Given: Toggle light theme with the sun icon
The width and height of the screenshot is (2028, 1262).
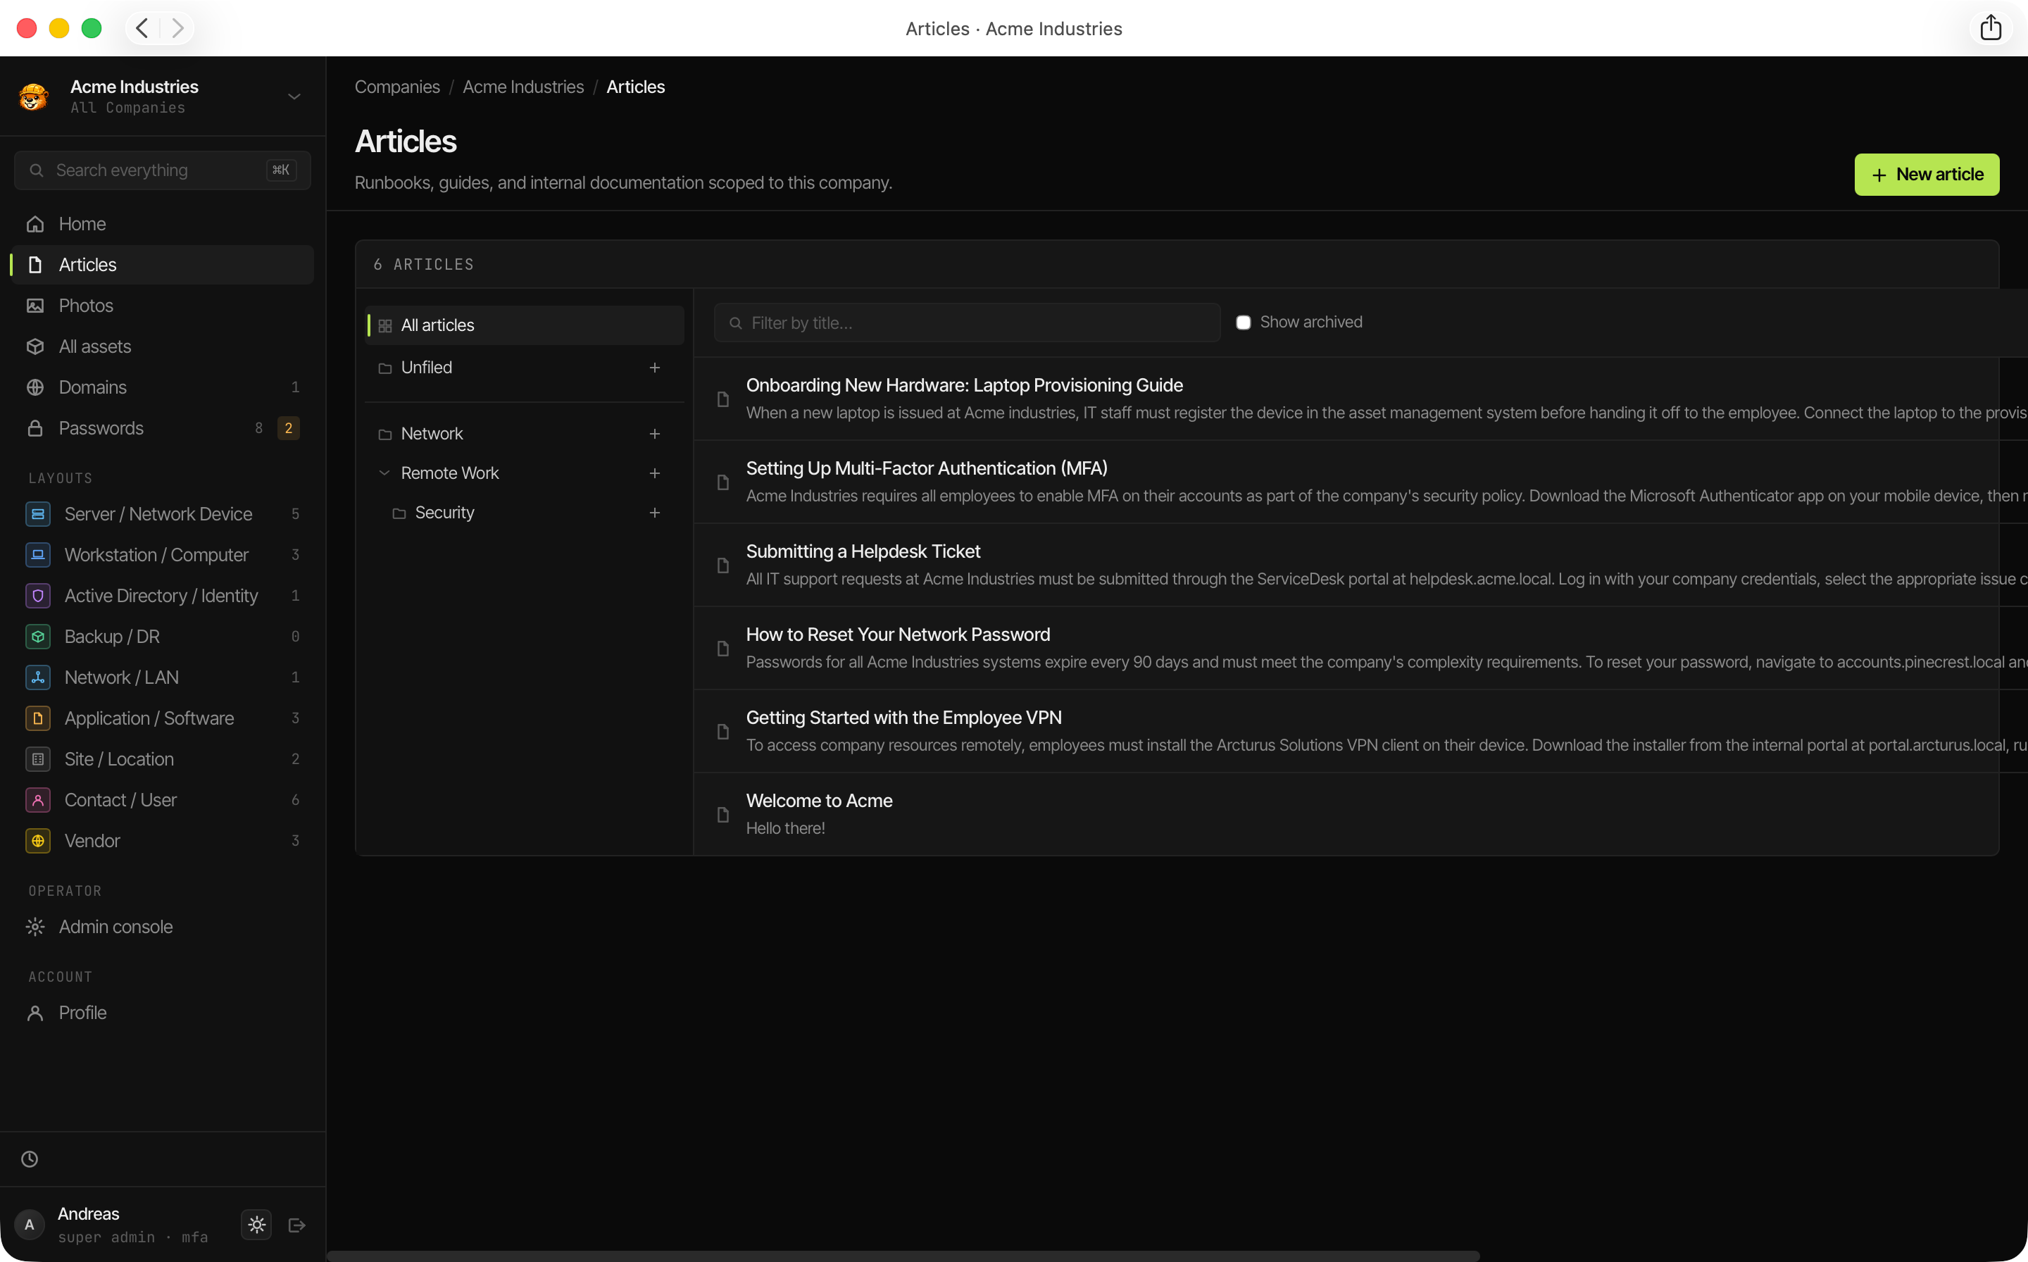Looking at the screenshot, I should (256, 1225).
